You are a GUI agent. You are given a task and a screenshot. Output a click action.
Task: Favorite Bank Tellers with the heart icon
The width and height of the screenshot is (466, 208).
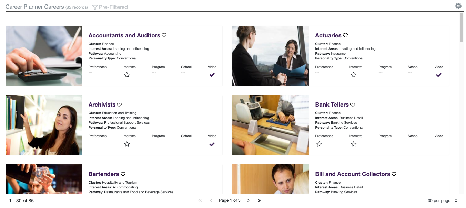[353, 105]
